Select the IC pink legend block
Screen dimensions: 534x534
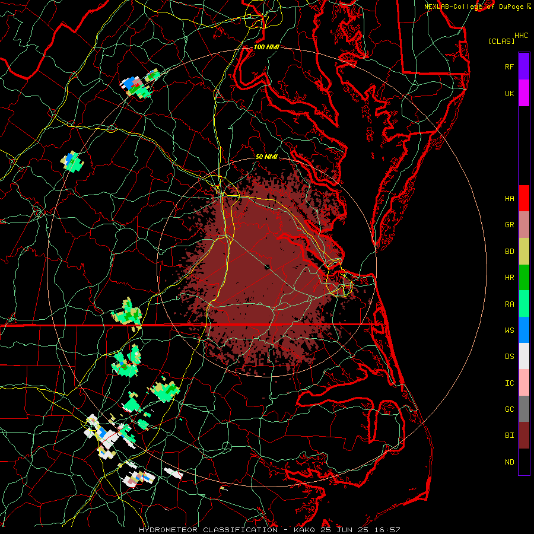coord(524,383)
